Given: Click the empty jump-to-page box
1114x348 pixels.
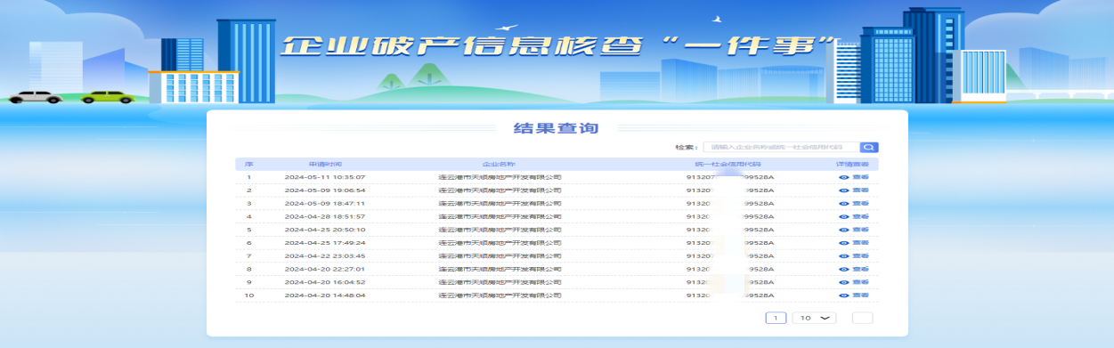Looking at the screenshot, I should 862,318.
